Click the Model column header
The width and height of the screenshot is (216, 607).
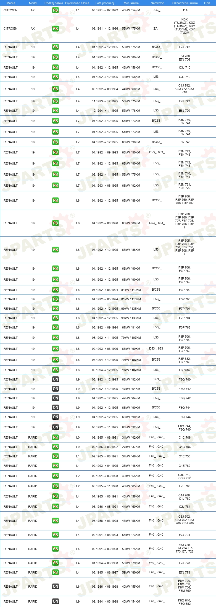[x=33, y=3]
